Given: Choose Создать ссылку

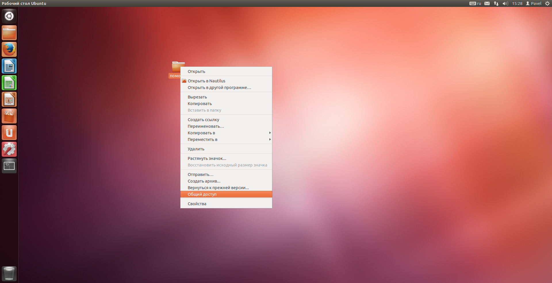Looking at the screenshot, I should [x=226, y=120].
